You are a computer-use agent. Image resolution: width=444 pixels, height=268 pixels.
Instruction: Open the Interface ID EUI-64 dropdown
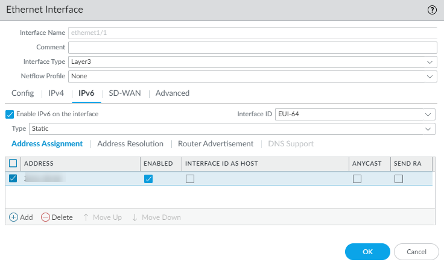[428, 114]
